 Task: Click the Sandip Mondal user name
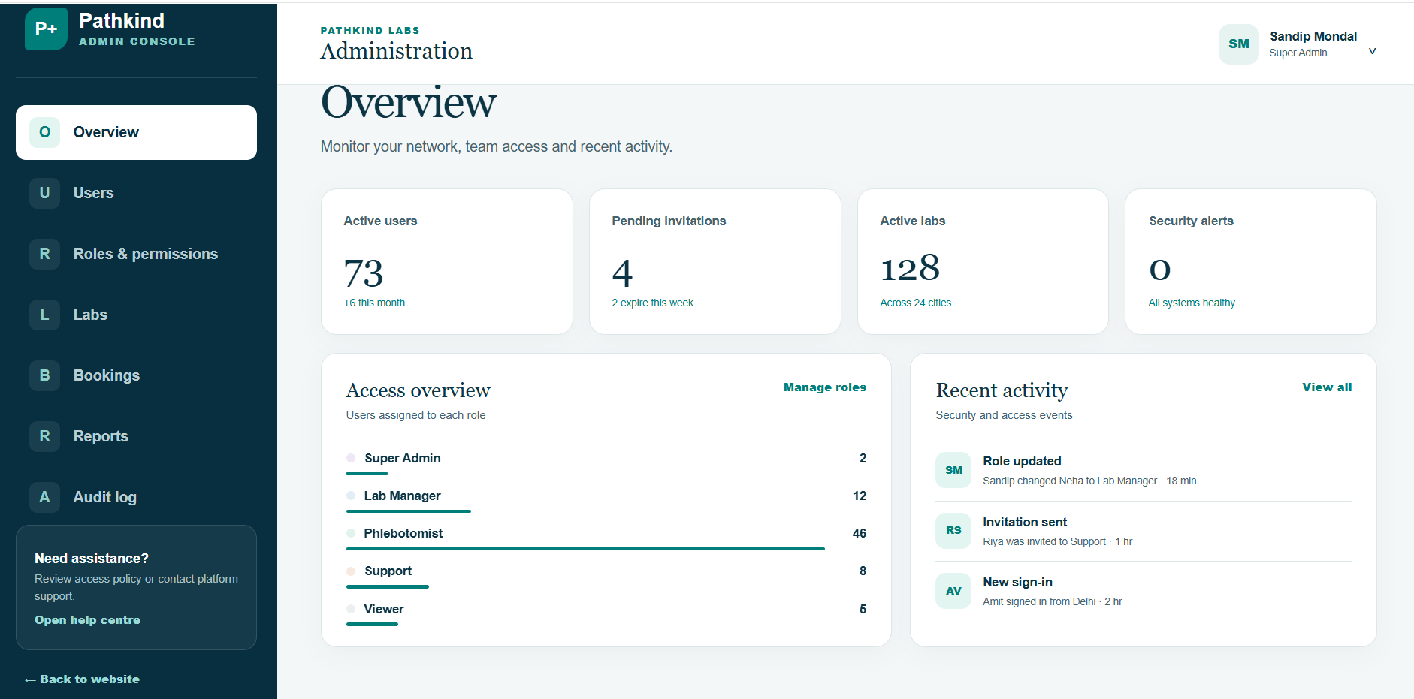tap(1313, 36)
